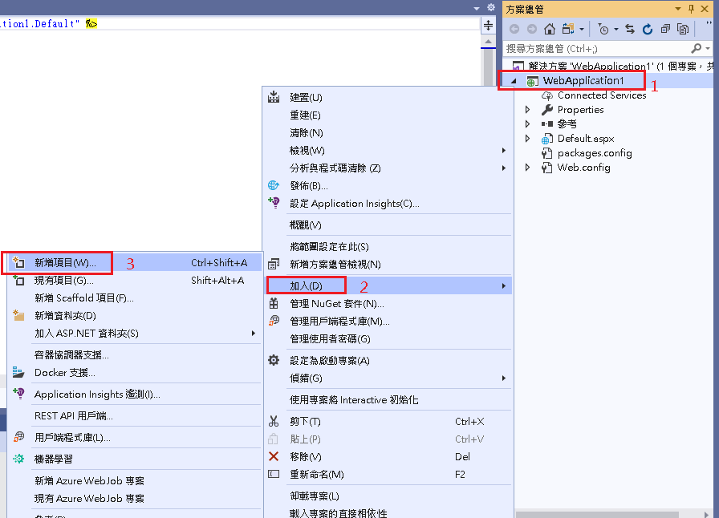The image size is (719, 518).
Task: Click the gear settings icon above the editor
Action: point(491,7)
